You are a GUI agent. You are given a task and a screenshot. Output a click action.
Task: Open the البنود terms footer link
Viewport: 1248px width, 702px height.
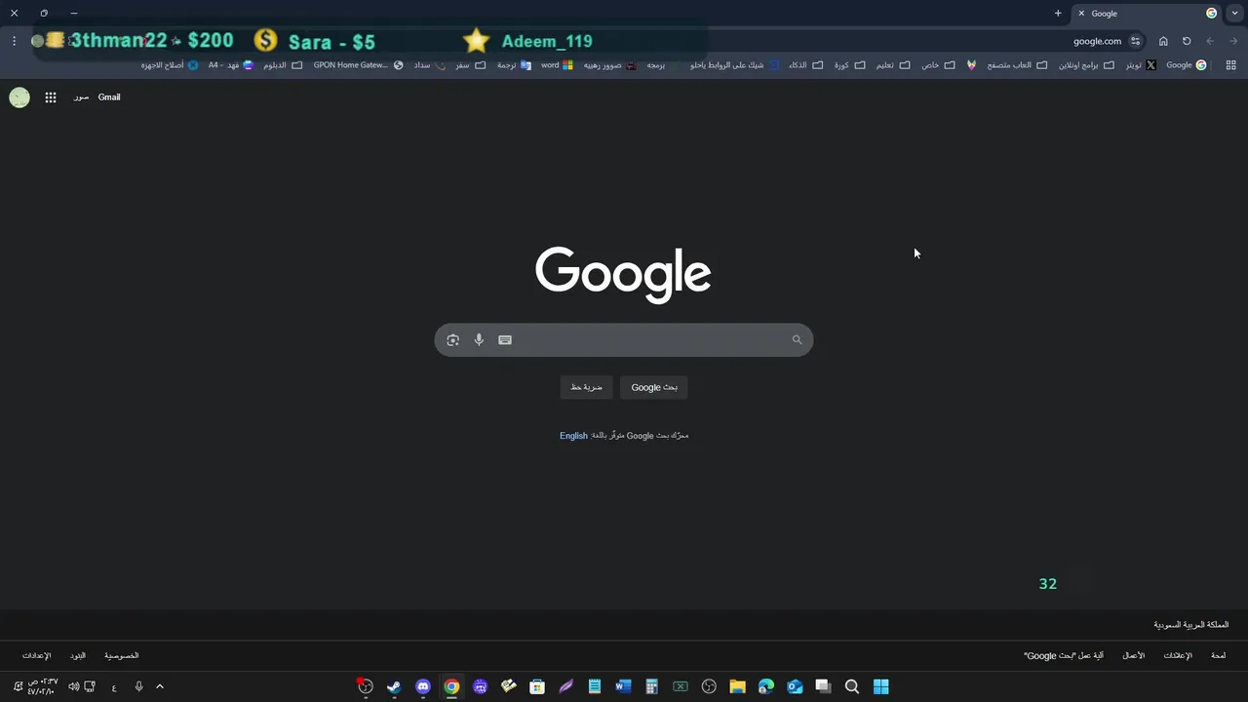pyautogui.click(x=78, y=656)
